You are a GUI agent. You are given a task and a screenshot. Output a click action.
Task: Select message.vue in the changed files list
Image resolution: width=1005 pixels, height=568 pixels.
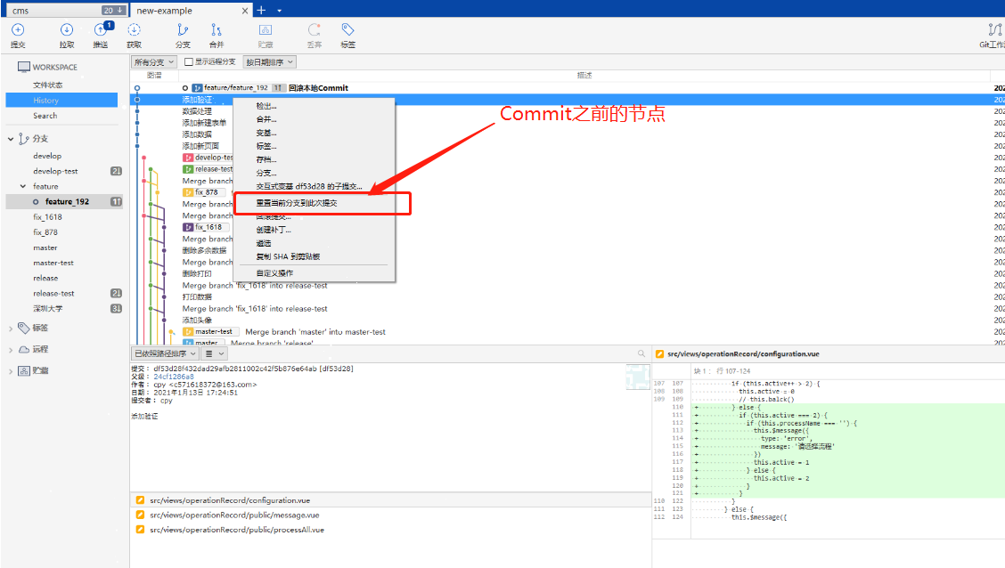pyautogui.click(x=233, y=515)
